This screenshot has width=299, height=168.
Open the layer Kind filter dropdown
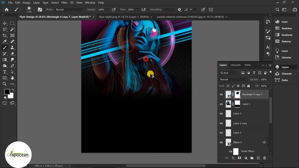coord(228,73)
